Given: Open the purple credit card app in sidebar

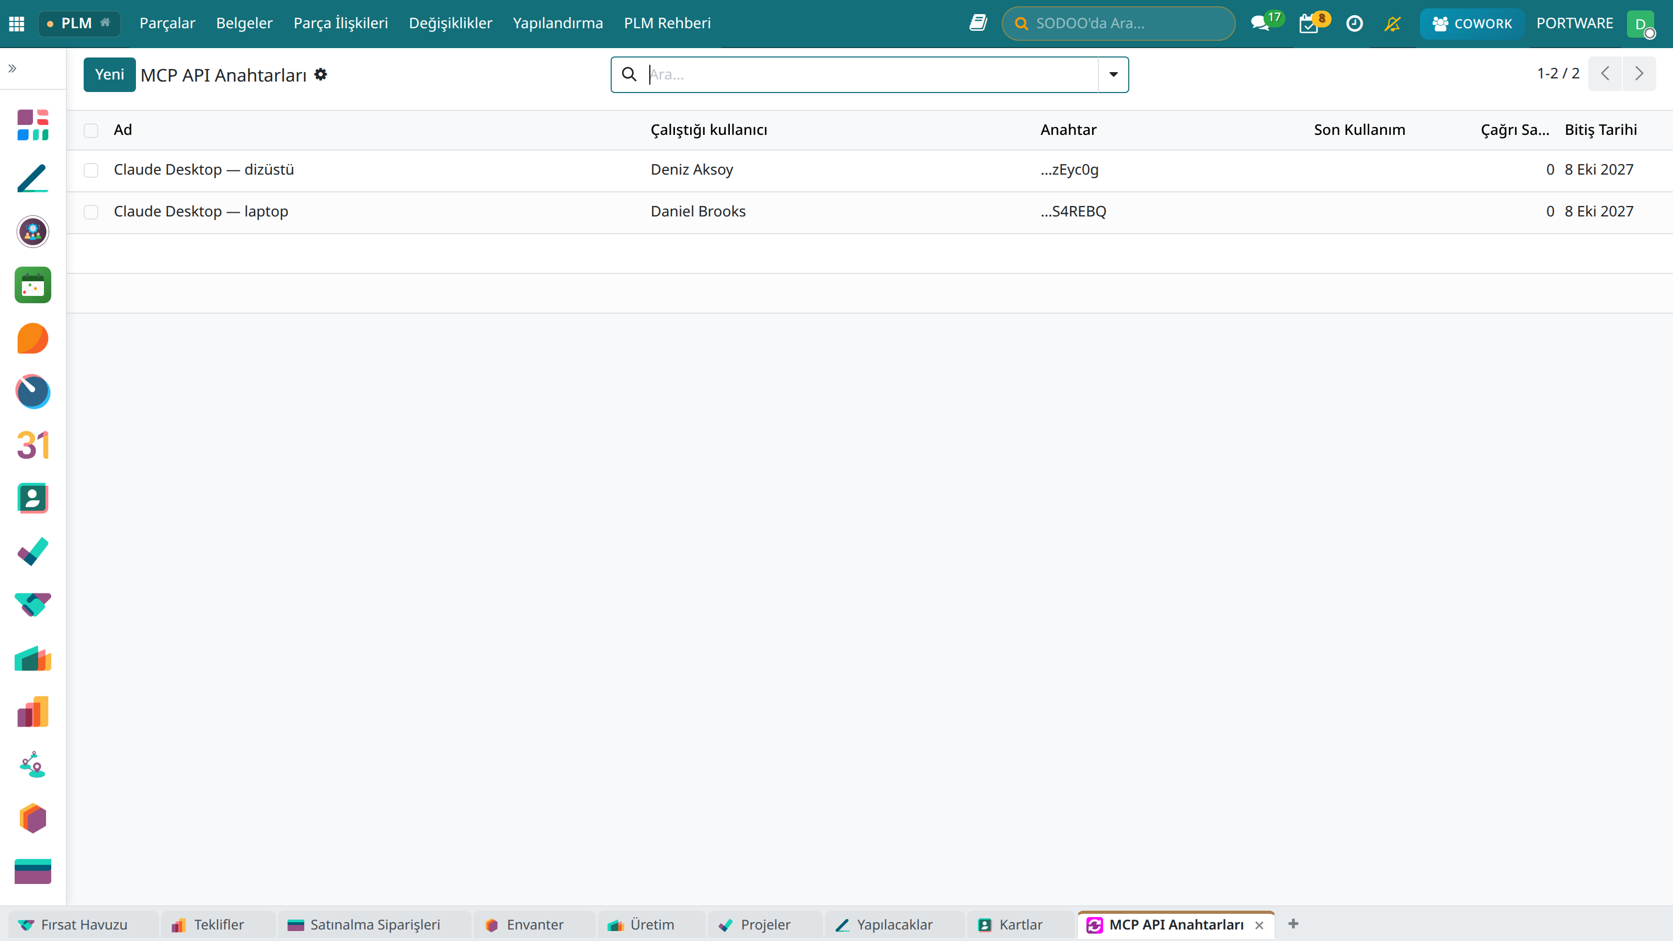Looking at the screenshot, I should pyautogui.click(x=32, y=871).
